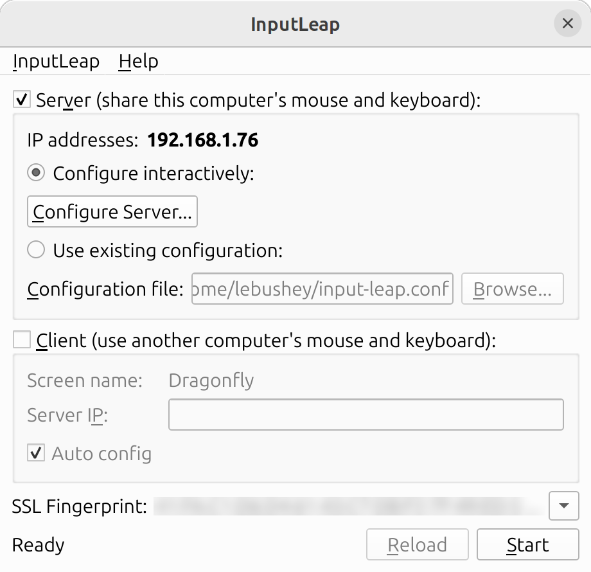The height and width of the screenshot is (572, 591).
Task: Click the Configuration file path field
Action: coord(322,289)
